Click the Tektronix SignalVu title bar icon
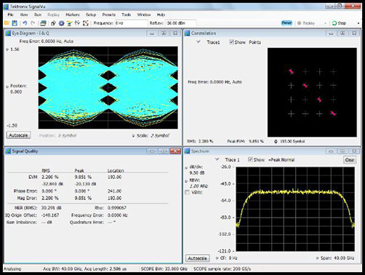 point(6,7)
